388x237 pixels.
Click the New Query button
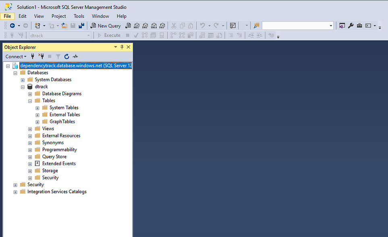(106, 25)
